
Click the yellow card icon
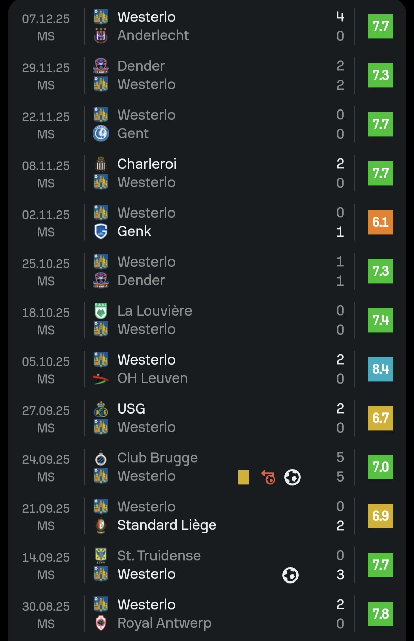243,477
